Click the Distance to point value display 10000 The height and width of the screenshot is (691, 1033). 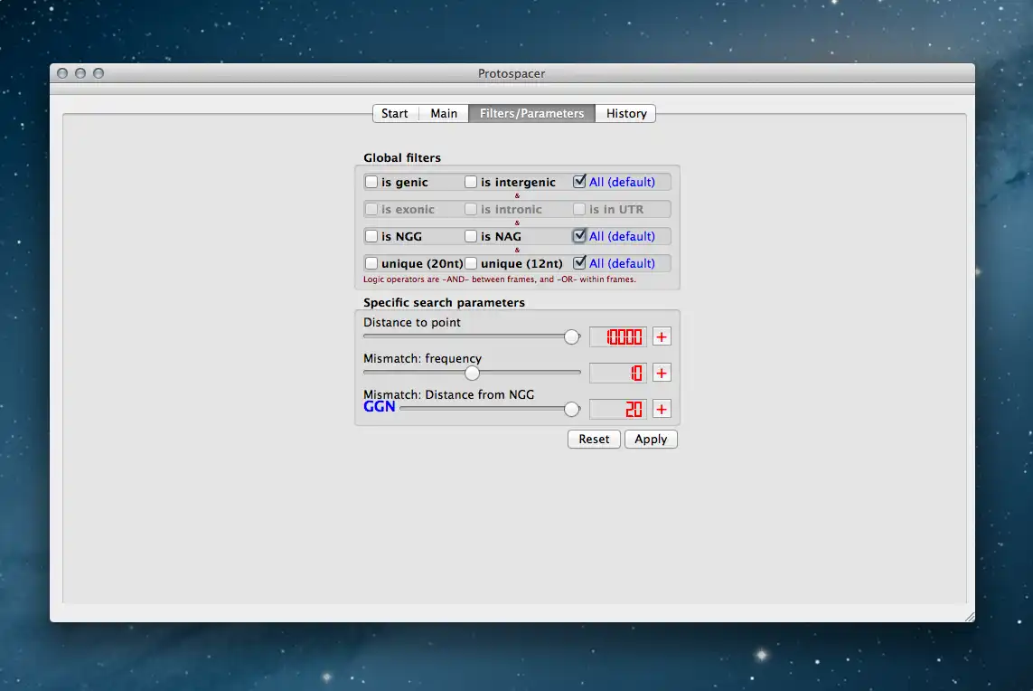618,337
